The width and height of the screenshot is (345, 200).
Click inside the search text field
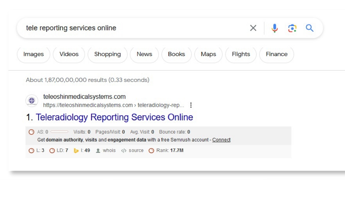136,28
